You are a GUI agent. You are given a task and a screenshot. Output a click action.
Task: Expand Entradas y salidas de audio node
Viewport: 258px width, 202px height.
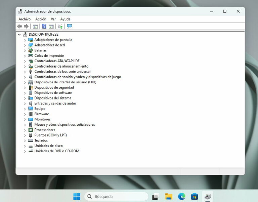pyautogui.click(x=25, y=104)
